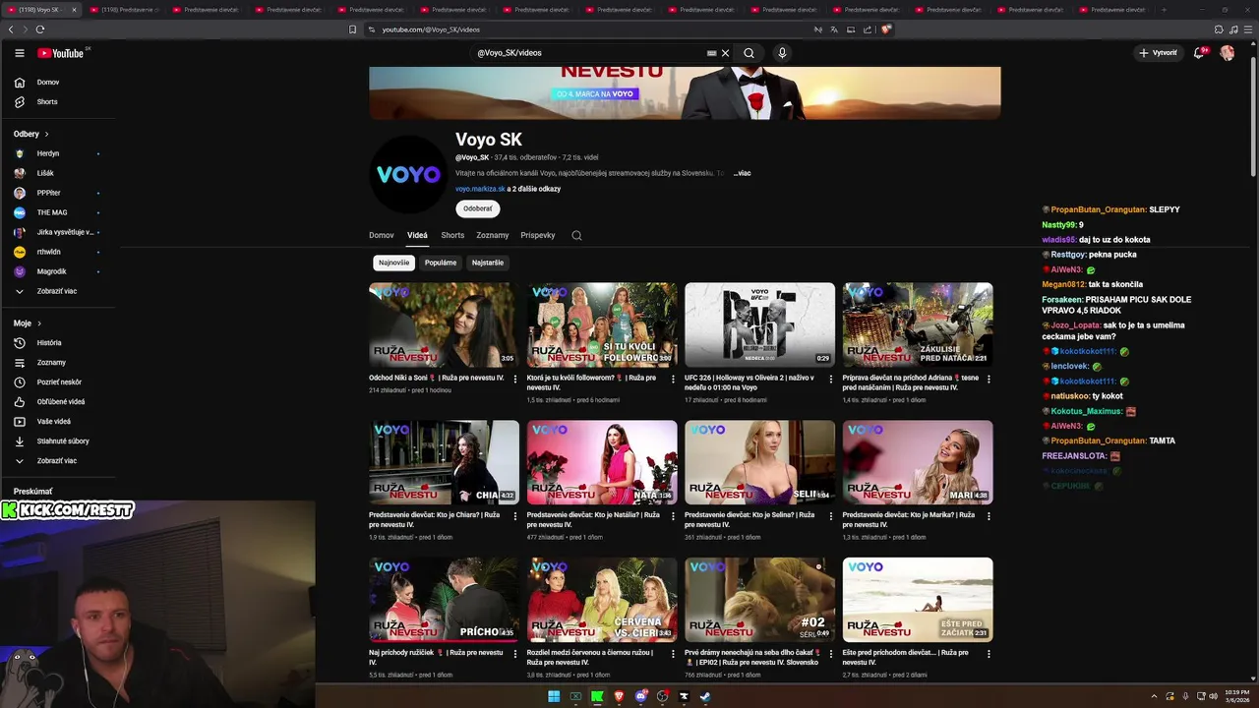Open Herdyn subscription channel
This screenshot has height=708, width=1259.
(x=48, y=153)
